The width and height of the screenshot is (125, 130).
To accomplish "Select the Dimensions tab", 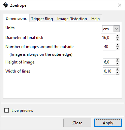I will coord(16,18).
